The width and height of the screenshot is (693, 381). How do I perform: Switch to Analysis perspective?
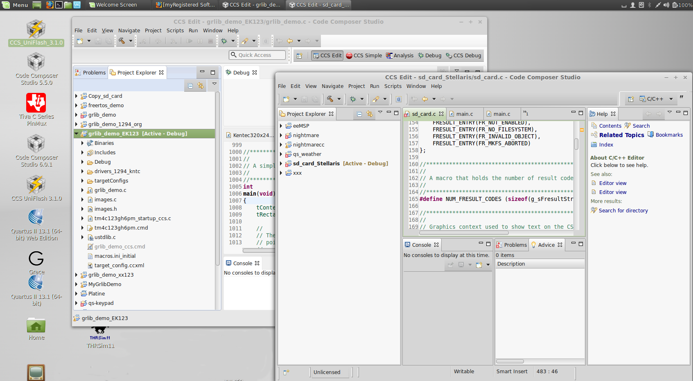pyautogui.click(x=400, y=56)
